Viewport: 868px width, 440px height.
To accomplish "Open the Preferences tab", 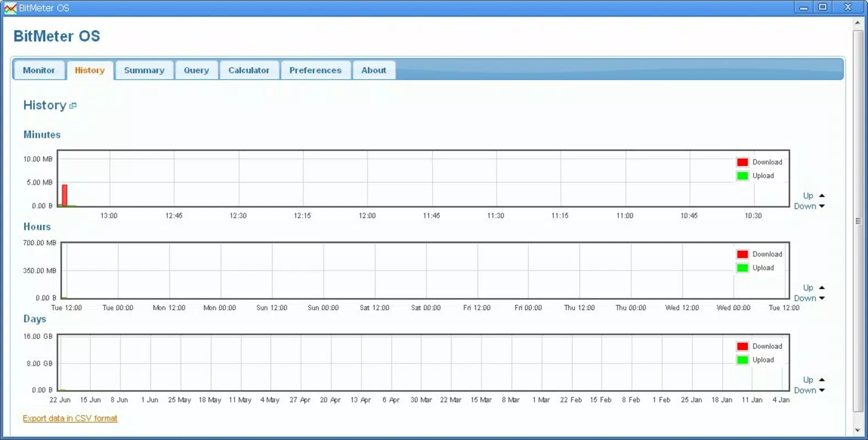I will point(315,70).
